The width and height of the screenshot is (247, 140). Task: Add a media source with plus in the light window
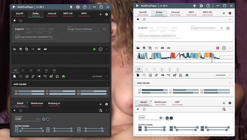(224, 13)
